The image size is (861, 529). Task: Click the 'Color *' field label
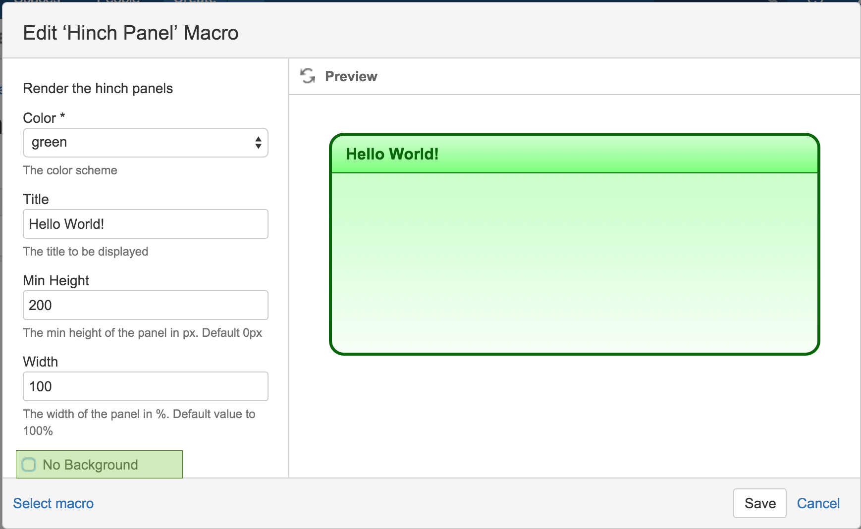click(44, 118)
